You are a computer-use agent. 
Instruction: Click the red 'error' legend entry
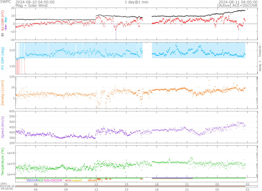coord(68,180)
